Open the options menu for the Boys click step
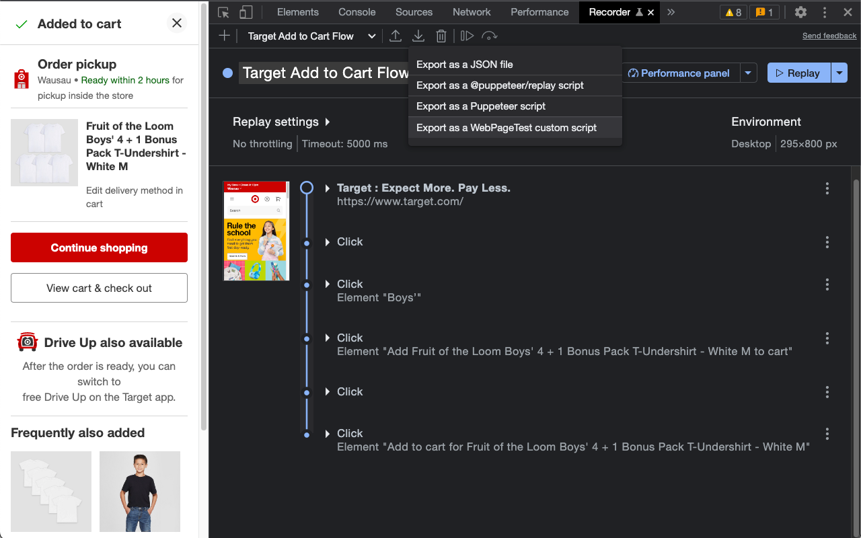This screenshot has width=861, height=538. (x=827, y=284)
